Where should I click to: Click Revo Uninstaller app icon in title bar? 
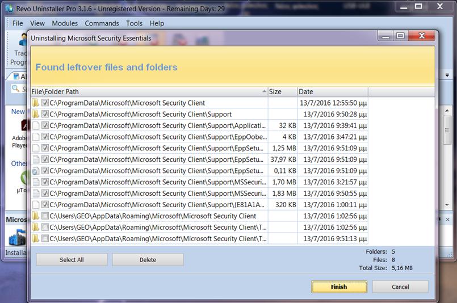10,9
